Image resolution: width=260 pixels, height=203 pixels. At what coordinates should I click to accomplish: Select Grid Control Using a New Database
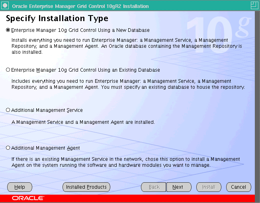click(x=8, y=30)
